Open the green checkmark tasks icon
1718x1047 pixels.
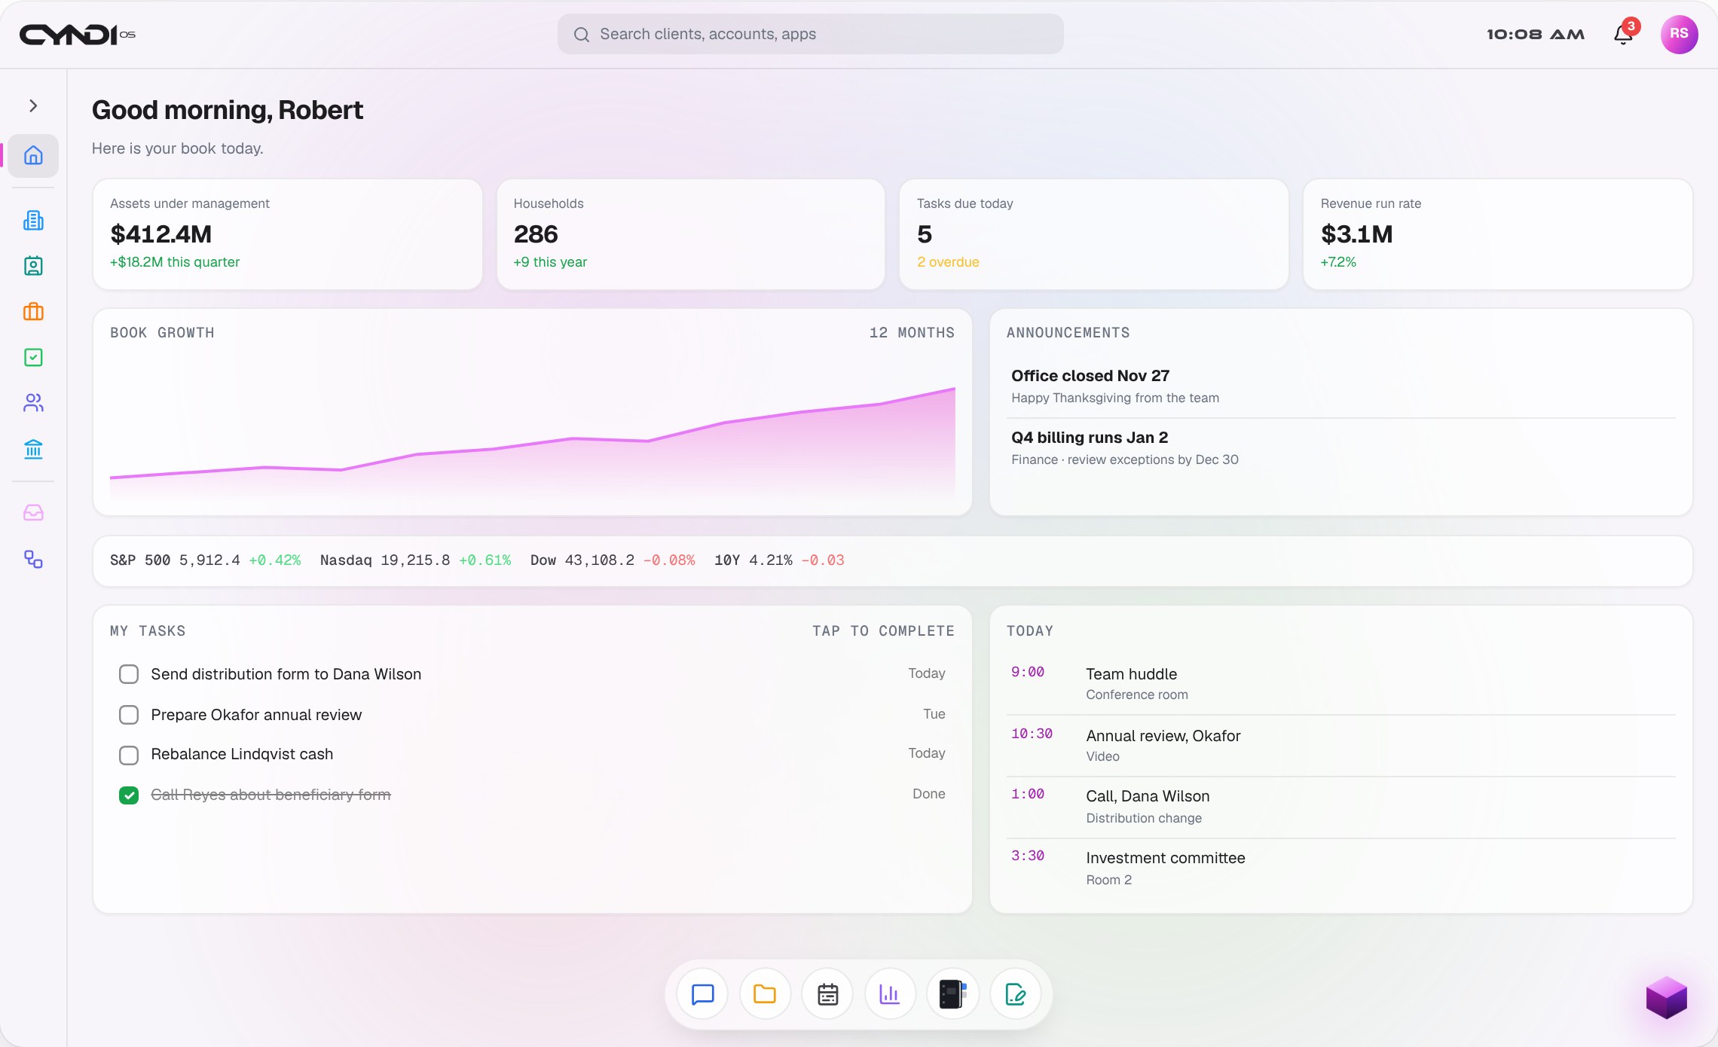click(x=33, y=358)
